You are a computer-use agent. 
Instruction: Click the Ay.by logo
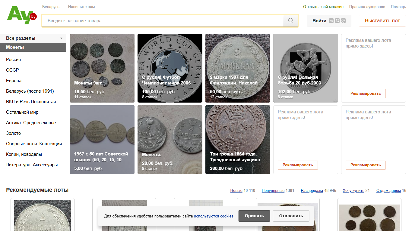point(21,16)
